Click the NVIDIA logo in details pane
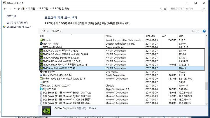Viewport: 210px width, 118px height. point(46,111)
